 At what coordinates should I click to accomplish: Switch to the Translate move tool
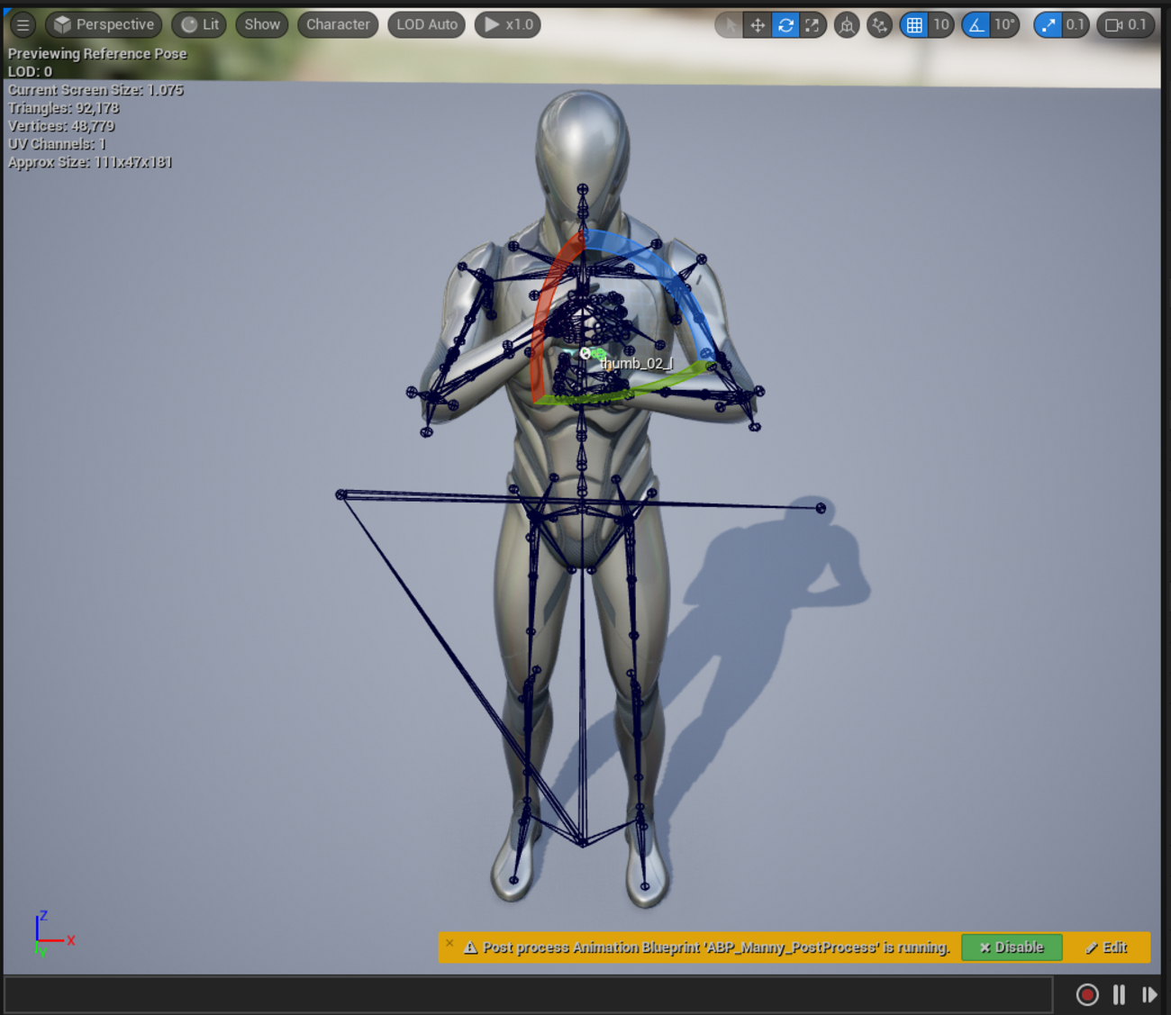pyautogui.click(x=758, y=25)
